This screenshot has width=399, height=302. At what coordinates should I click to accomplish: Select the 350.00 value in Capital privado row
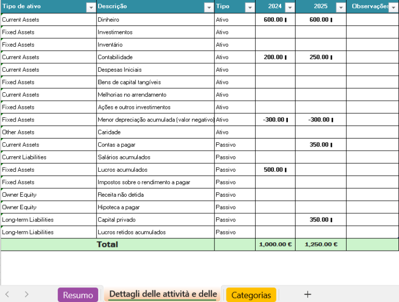321,219
